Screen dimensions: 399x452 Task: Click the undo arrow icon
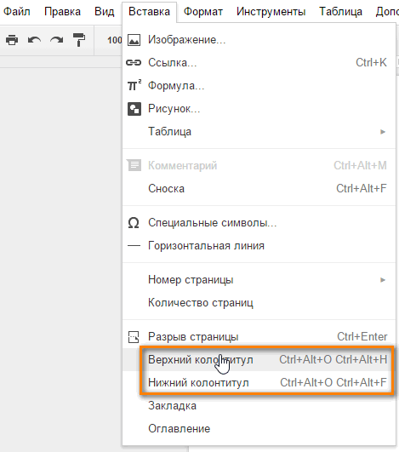coord(34,40)
